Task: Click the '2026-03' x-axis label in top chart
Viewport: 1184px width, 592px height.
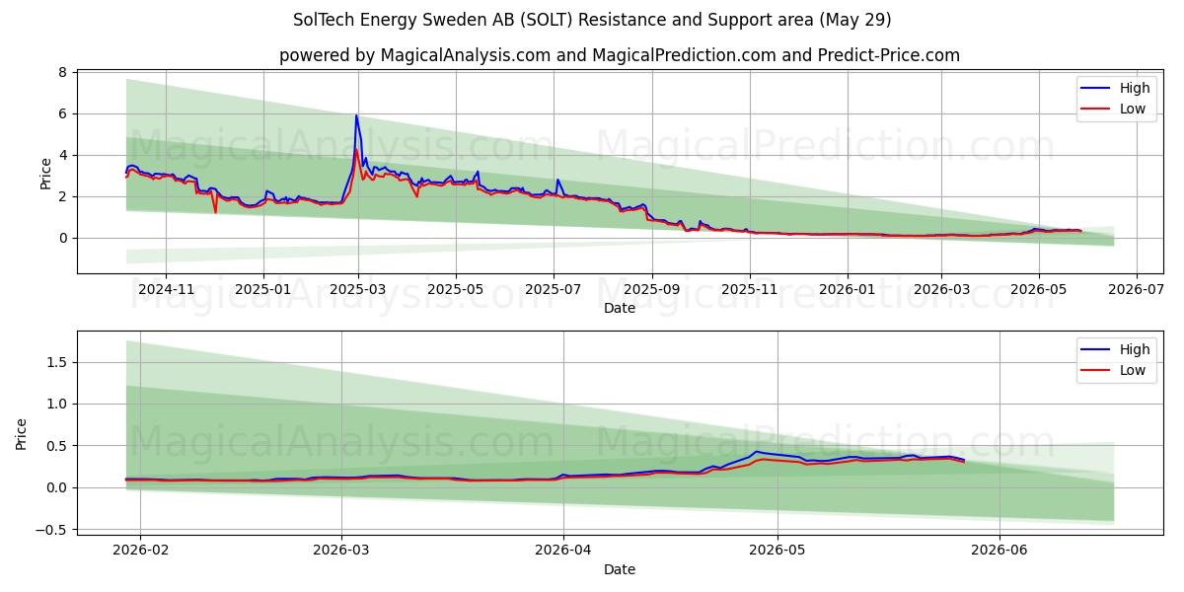Action: [940, 289]
